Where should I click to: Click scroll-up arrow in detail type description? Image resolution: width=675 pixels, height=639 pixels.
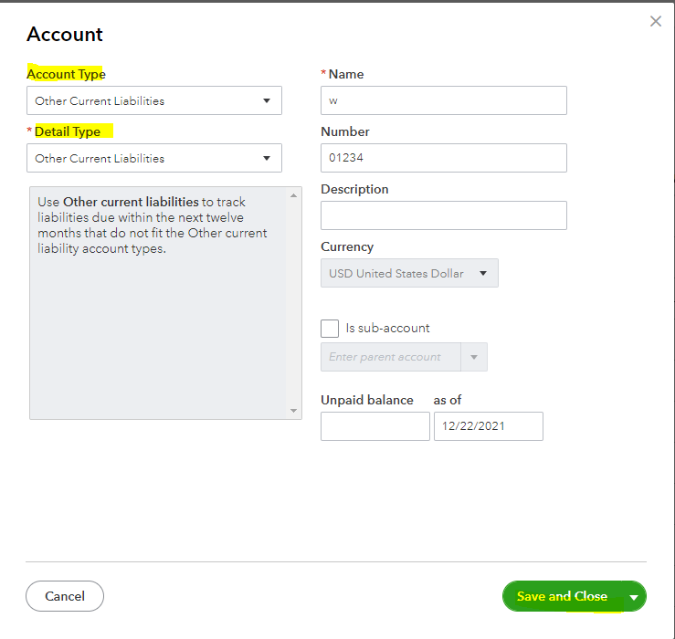294,194
